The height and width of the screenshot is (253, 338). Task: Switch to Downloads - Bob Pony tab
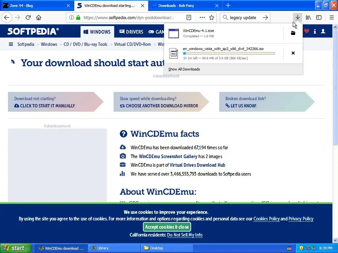click(x=183, y=6)
